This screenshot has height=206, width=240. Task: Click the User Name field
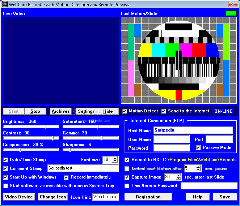(172, 139)
